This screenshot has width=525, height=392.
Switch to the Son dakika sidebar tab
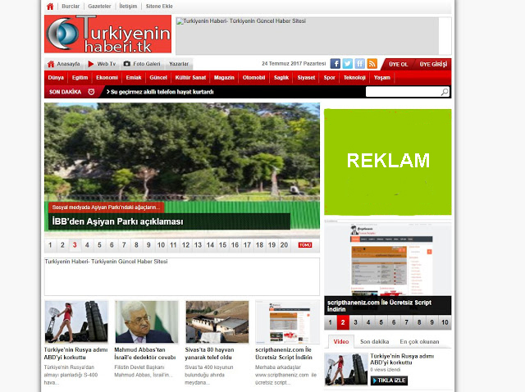click(374, 341)
